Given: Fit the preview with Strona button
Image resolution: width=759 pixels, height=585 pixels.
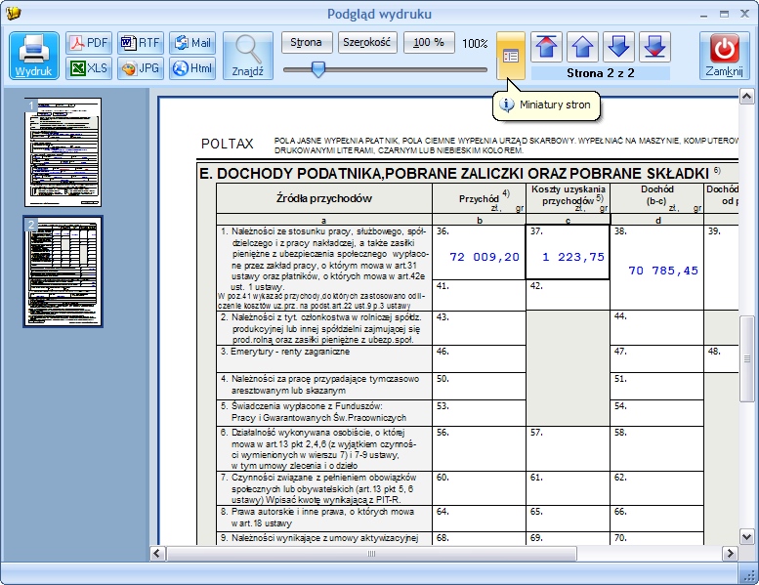Looking at the screenshot, I should point(307,43).
